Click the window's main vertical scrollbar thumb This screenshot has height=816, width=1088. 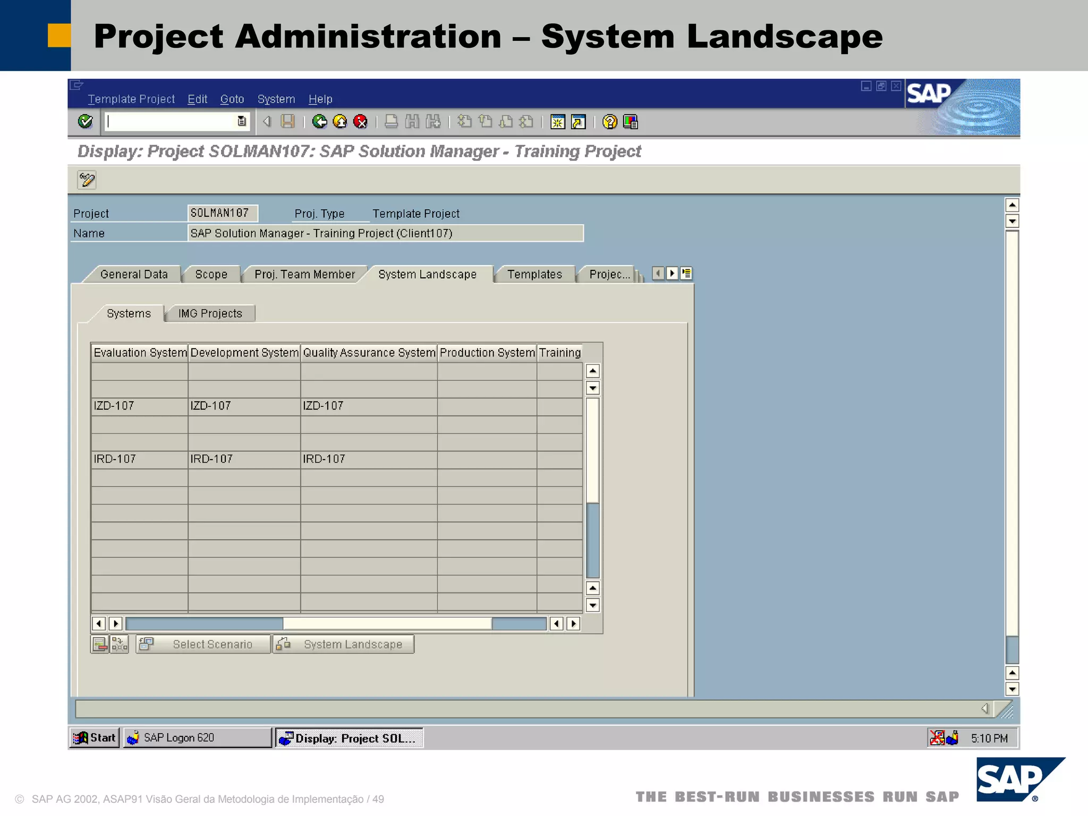(1012, 433)
